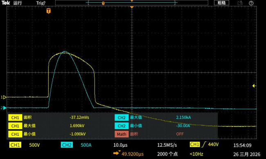The image size is (266, 159).
Task: Select the CH2 最大值 measurement row
Action: pyautogui.click(x=166, y=117)
